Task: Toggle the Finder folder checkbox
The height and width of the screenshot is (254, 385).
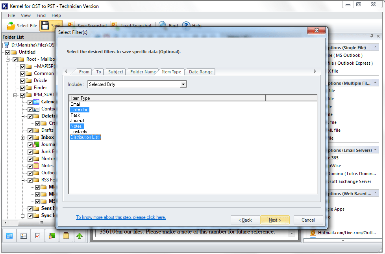Action: click(x=22, y=88)
